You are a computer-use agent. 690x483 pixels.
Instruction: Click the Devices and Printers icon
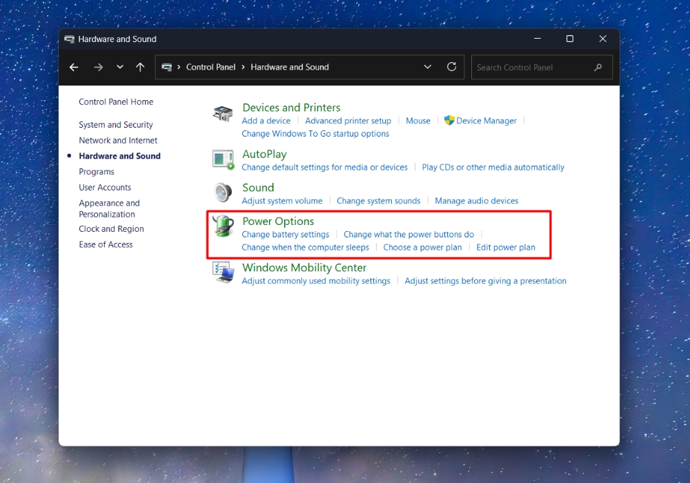coord(223,113)
